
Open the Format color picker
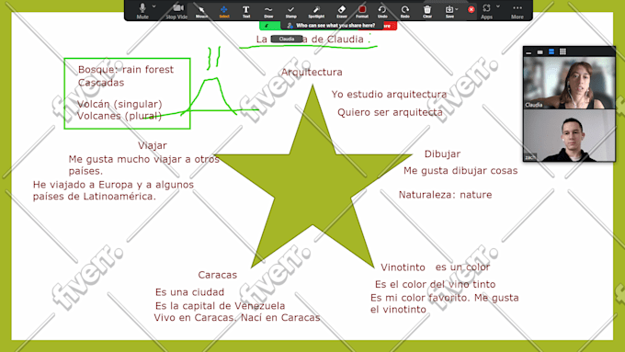coord(362,11)
